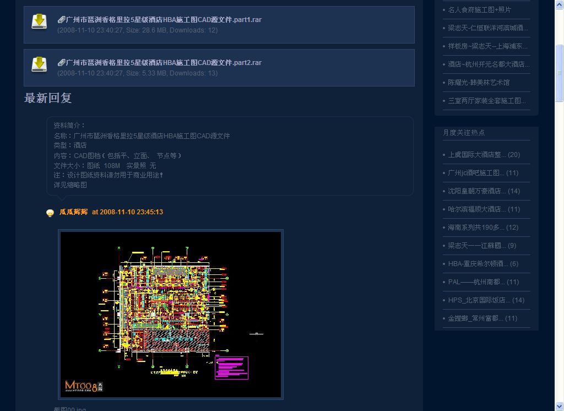Click the paperclip icon beside part2.rar filename
The width and height of the screenshot is (564, 411).
point(61,63)
